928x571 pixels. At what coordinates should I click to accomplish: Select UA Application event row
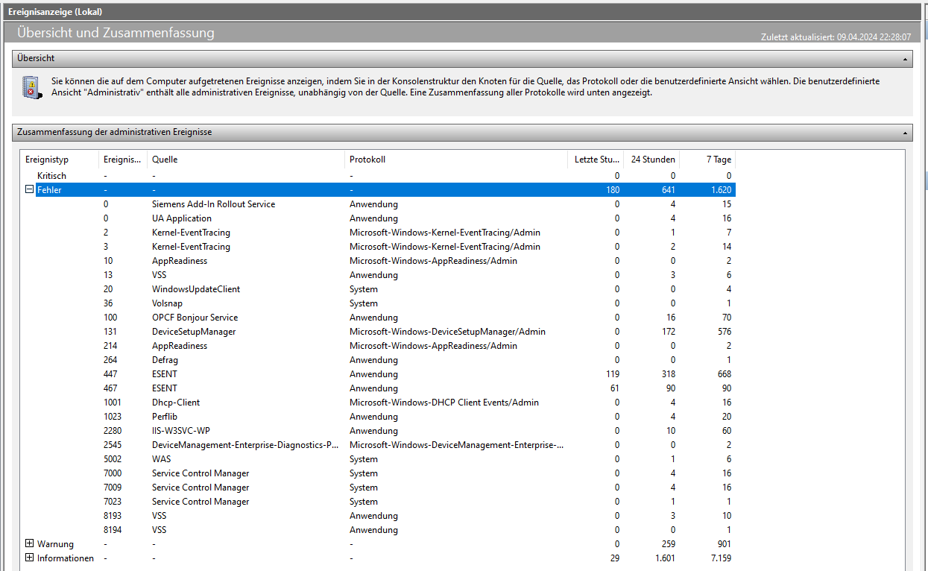pos(379,218)
